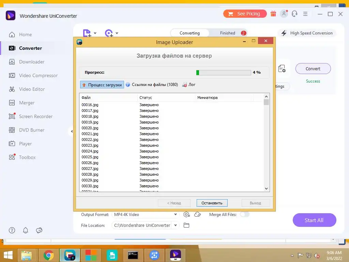Open Video Compressor tool
The width and height of the screenshot is (349, 262).
pyautogui.click(x=33, y=75)
